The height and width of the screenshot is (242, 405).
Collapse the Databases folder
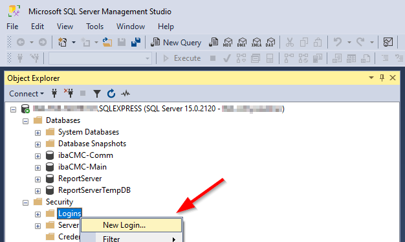[x=26, y=121]
